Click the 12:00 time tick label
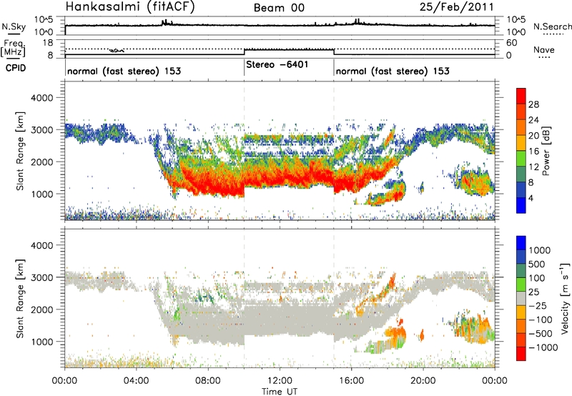 [280, 381]
